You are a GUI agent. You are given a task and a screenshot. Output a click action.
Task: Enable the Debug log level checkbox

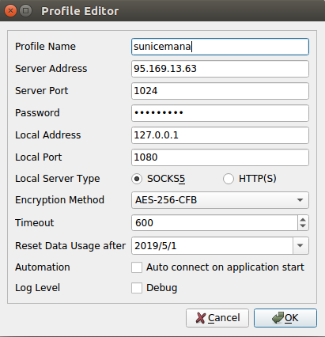point(137,288)
